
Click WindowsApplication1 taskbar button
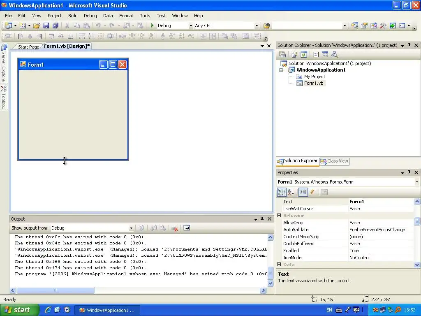107,310
